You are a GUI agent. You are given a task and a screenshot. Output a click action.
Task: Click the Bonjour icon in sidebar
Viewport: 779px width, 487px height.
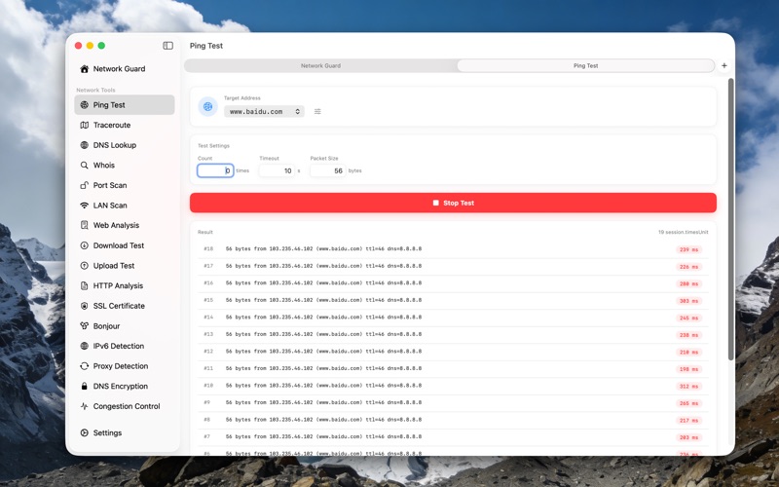click(85, 326)
